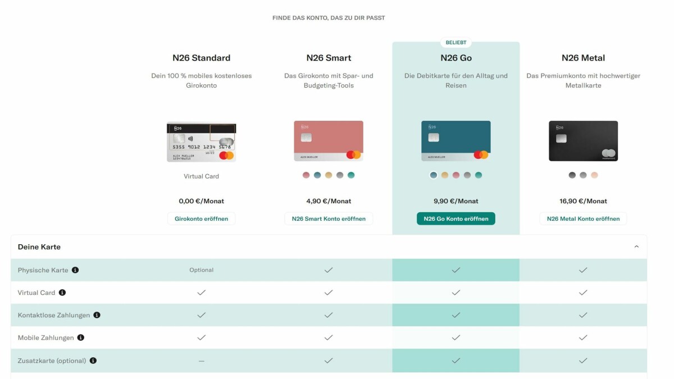Select N26 Go Konto eröffnen
674x379 pixels.
[456, 218]
